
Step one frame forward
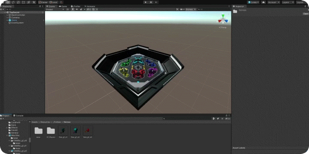click(x=156, y=2)
